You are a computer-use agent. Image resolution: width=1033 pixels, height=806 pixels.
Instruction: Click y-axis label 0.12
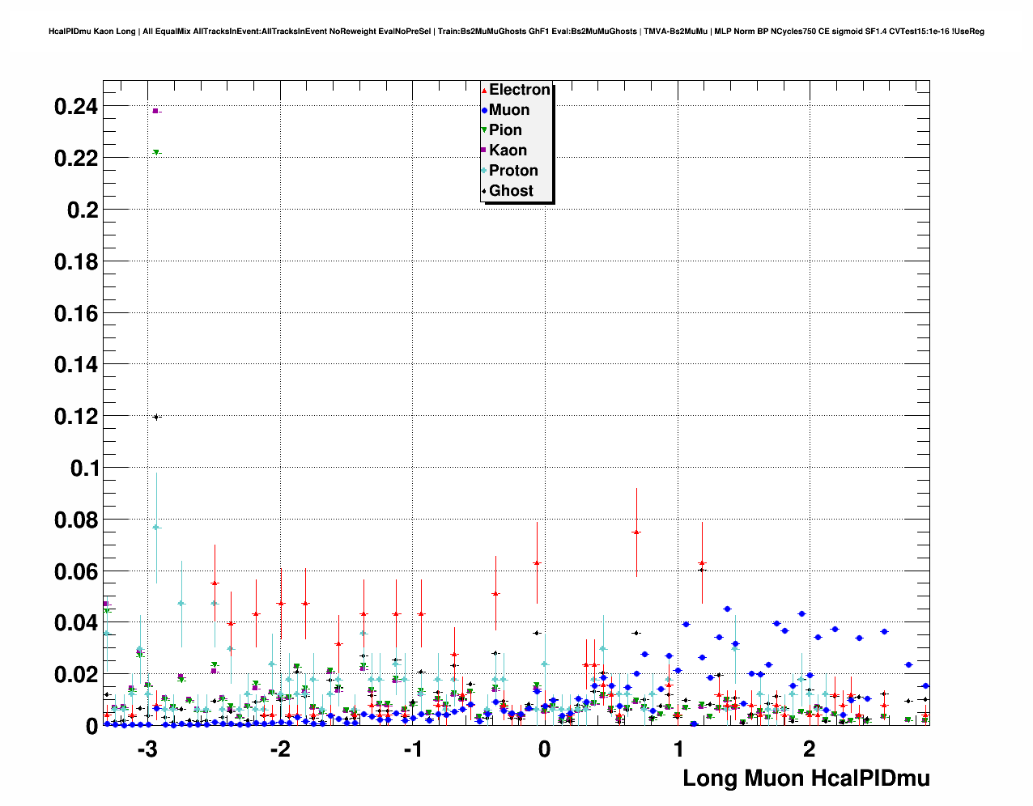(x=75, y=416)
